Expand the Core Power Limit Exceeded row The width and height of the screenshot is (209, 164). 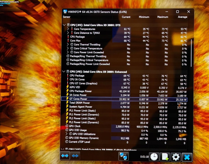[x=68, y=52]
